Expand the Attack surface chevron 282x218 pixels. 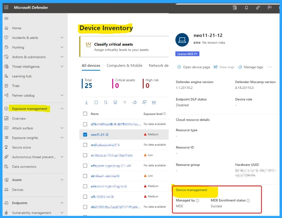(x=62, y=128)
